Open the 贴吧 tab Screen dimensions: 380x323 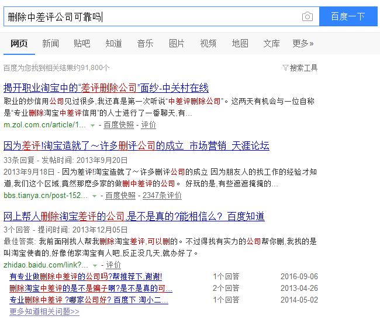click(82, 43)
